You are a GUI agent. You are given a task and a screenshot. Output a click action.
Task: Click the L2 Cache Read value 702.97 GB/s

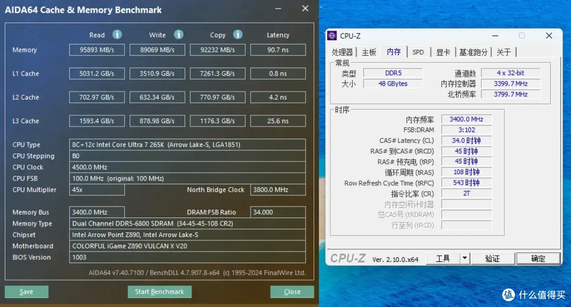tap(97, 97)
